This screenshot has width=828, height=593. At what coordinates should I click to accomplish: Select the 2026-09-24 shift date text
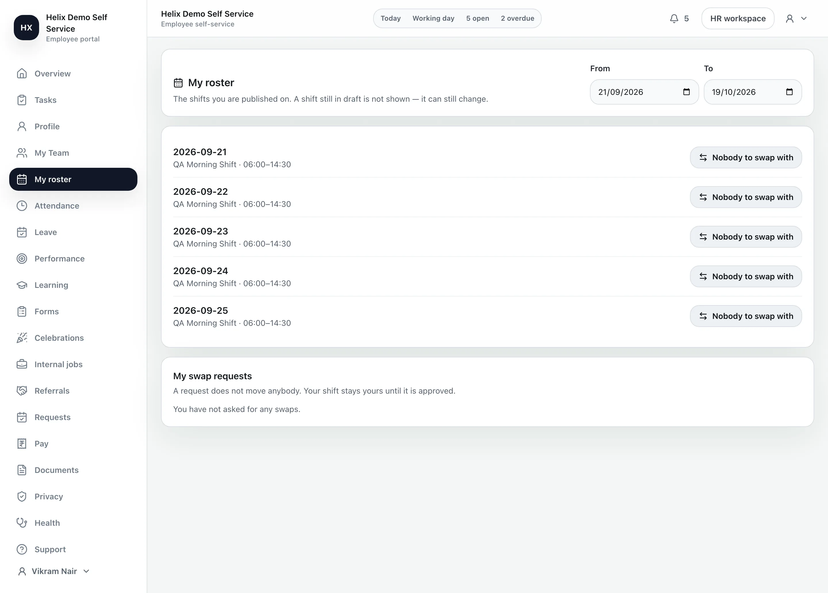[200, 271]
